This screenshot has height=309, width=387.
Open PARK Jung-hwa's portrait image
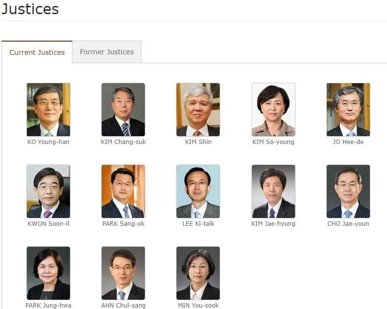[48, 273]
